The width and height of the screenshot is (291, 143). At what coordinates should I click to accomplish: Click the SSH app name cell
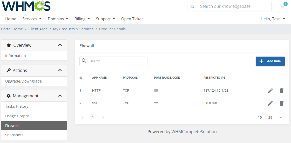(x=95, y=103)
